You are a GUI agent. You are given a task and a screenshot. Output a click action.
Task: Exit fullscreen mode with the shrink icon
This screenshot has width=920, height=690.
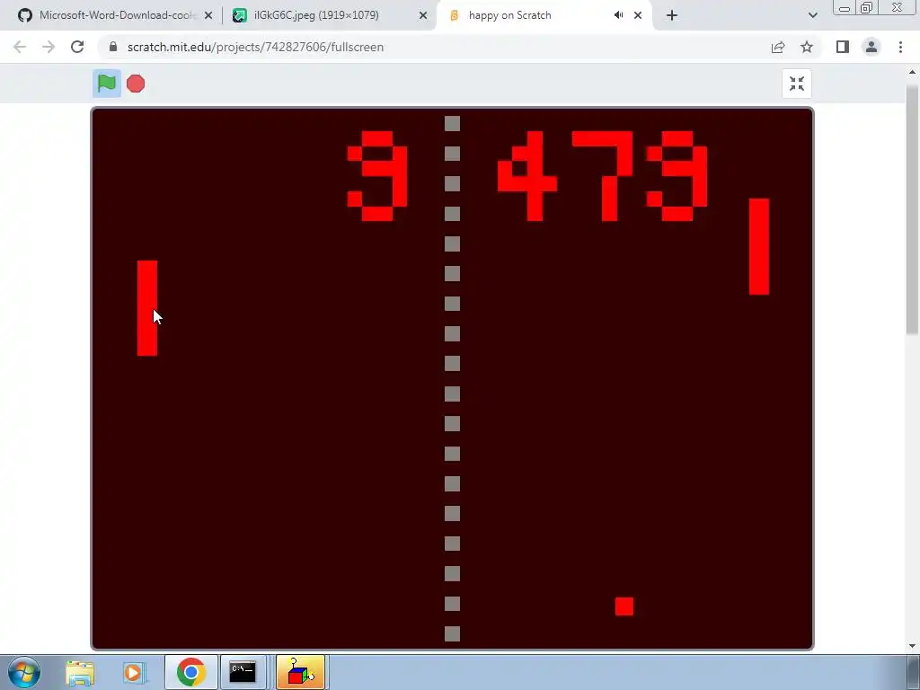[x=797, y=84]
